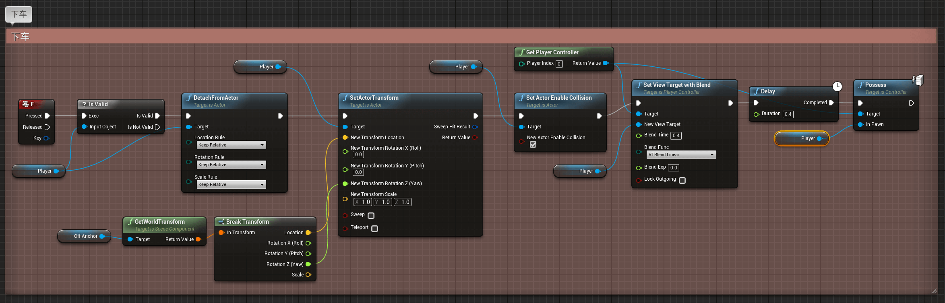Toggle the Teleport checkbox on SetActorTransform

pos(375,229)
